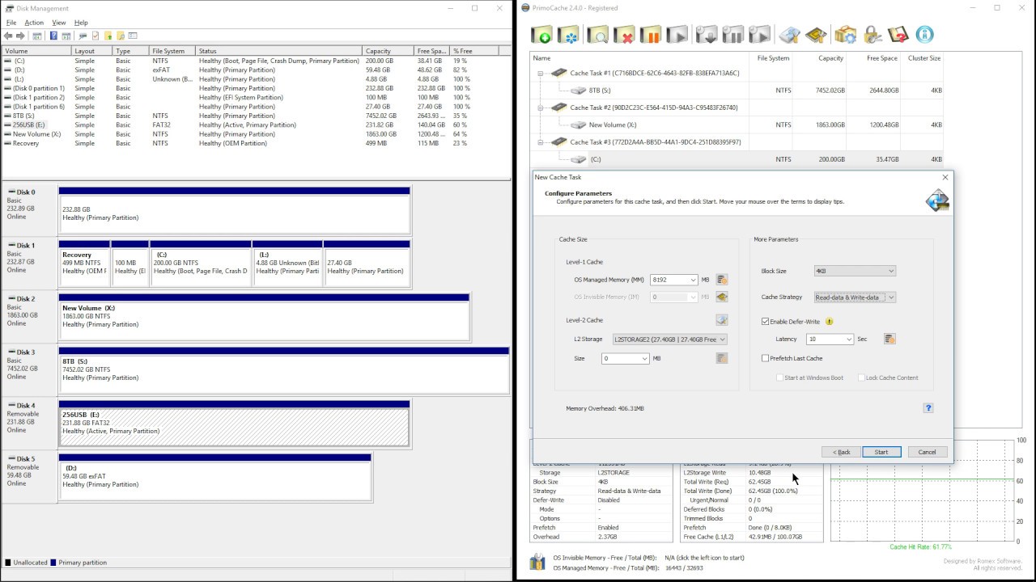Viewport: 1036px width, 582px height.
Task: Click the Level-2 storage management tools icon in toolbar
Action: coord(790,35)
